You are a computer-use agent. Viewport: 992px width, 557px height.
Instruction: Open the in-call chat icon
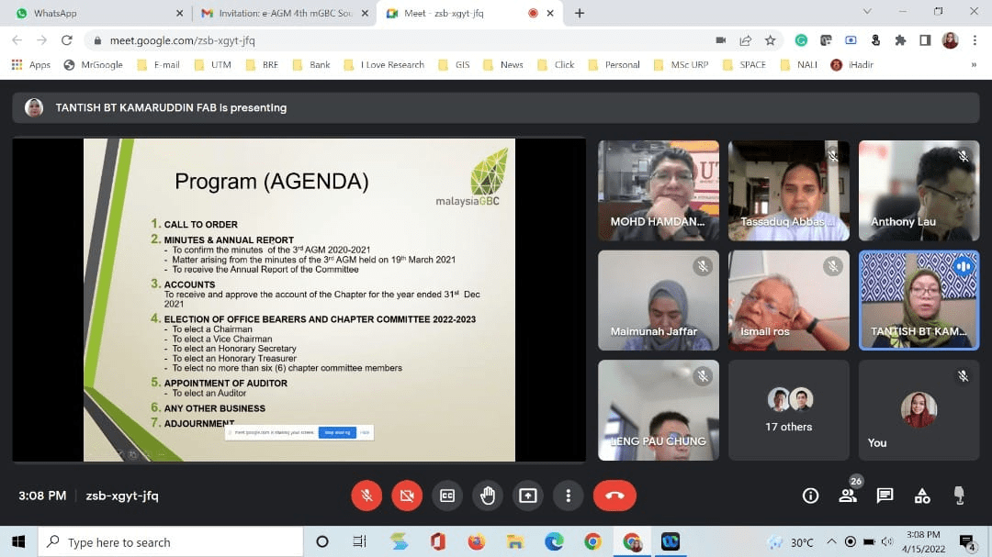click(x=885, y=496)
